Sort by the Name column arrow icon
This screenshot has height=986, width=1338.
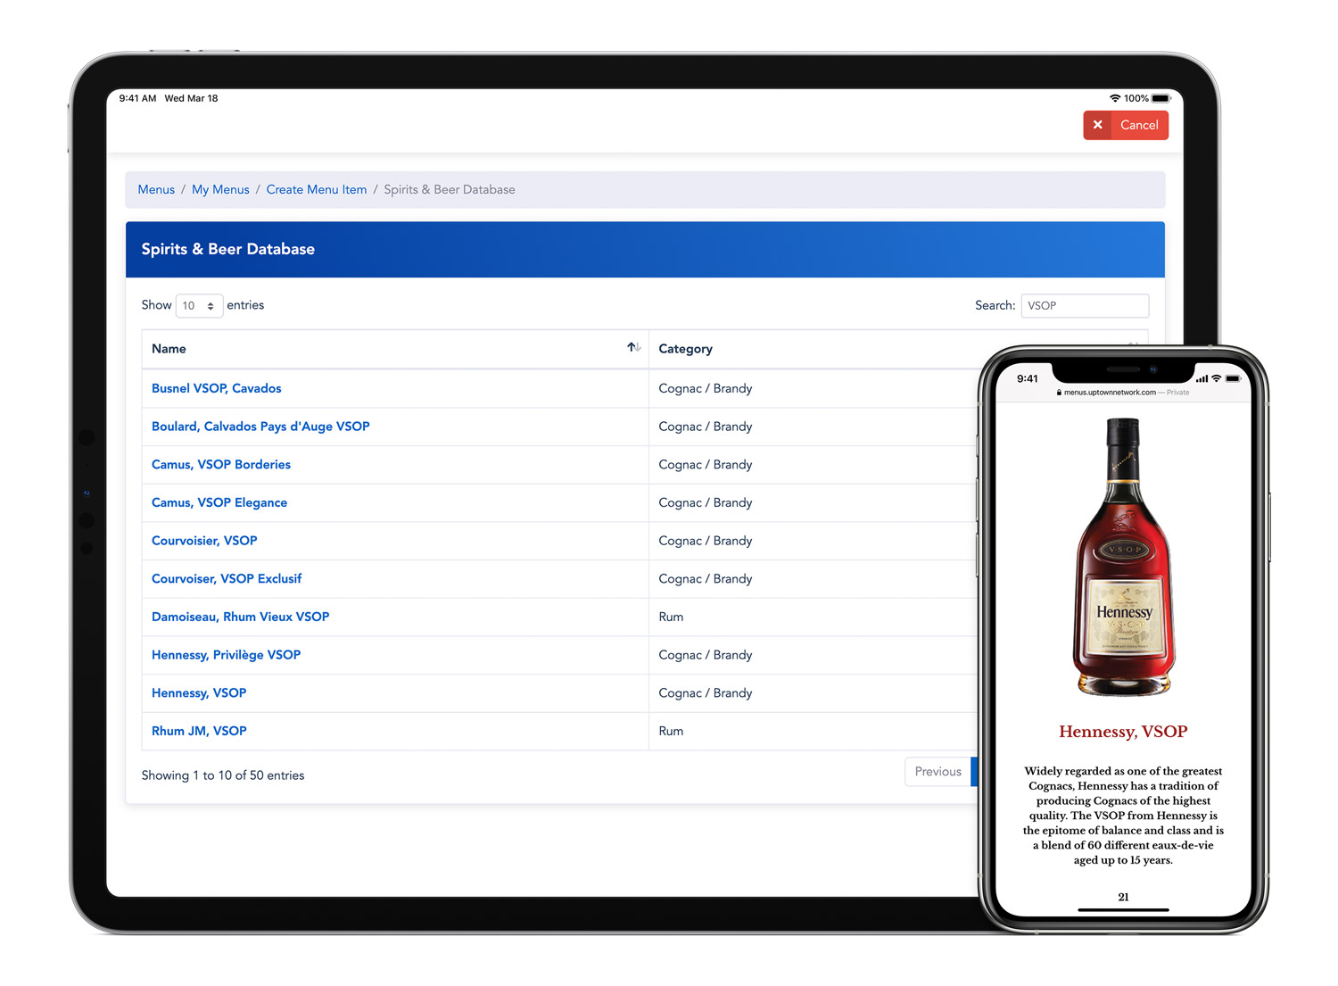click(633, 348)
